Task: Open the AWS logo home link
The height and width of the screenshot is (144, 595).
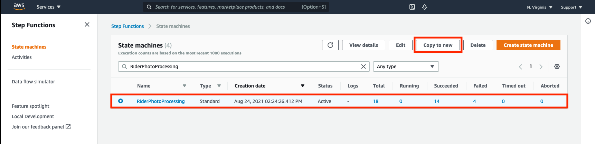Action: pos(19,7)
